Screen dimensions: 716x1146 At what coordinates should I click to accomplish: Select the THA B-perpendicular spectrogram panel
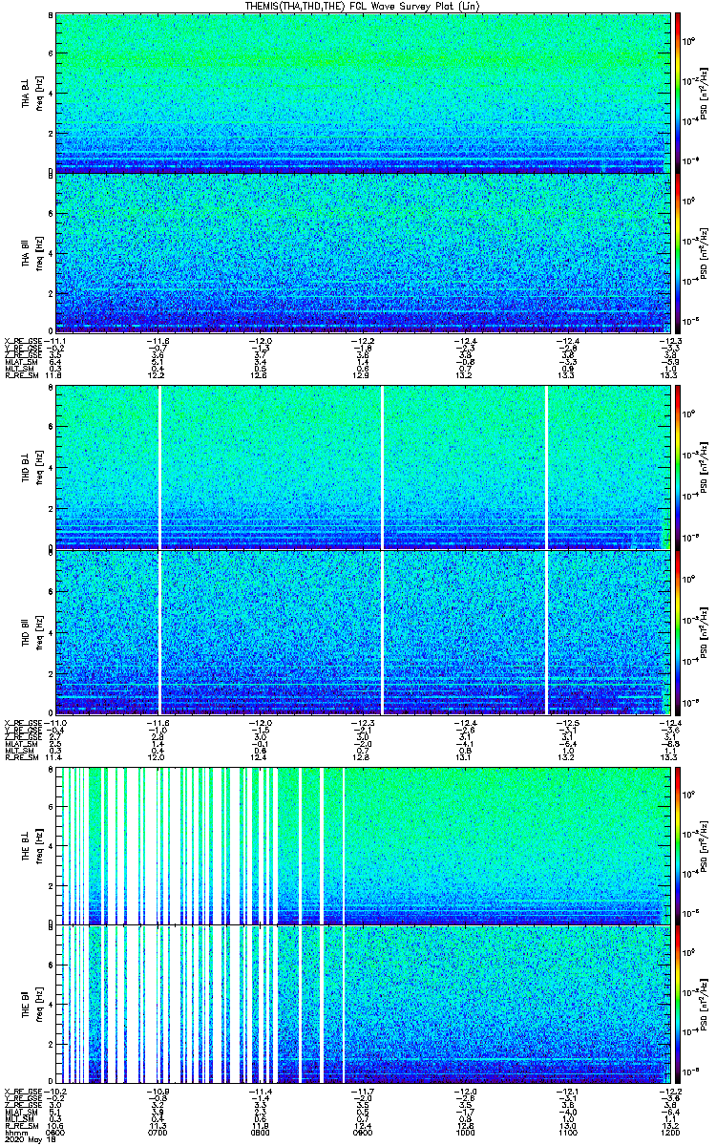tap(361, 92)
